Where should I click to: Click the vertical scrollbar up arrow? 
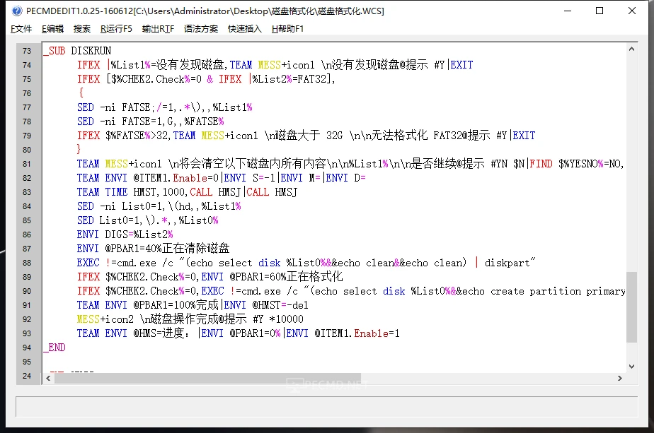(x=631, y=49)
